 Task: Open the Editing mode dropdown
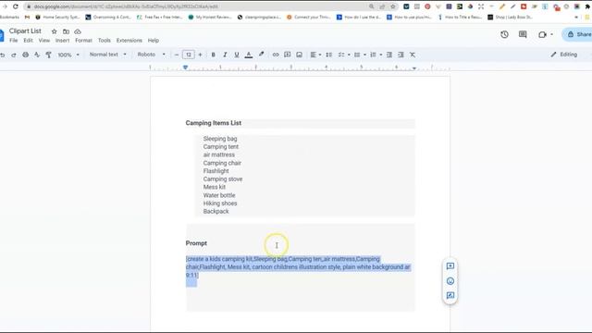564,55
